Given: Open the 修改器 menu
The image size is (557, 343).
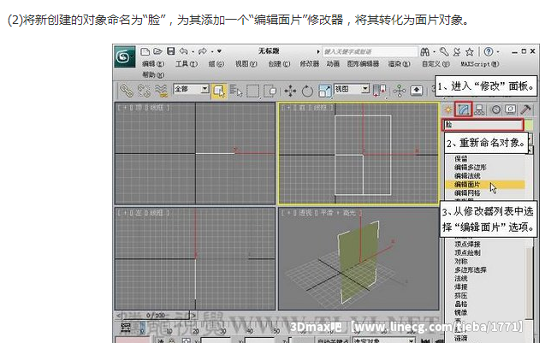Looking at the screenshot, I should click(x=309, y=64).
